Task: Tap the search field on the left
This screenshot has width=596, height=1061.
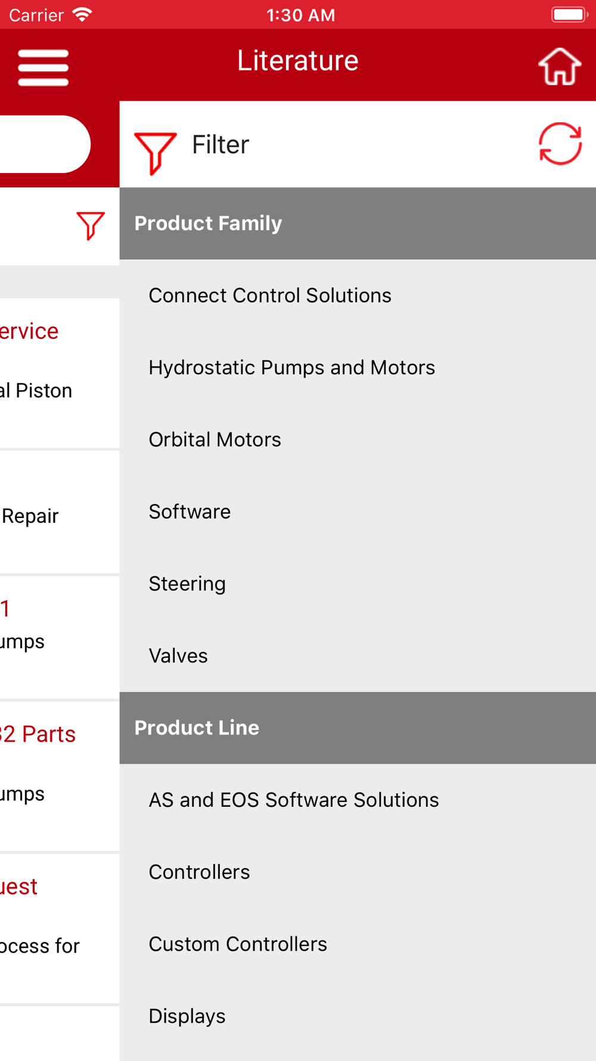Action: pyautogui.click(x=45, y=144)
